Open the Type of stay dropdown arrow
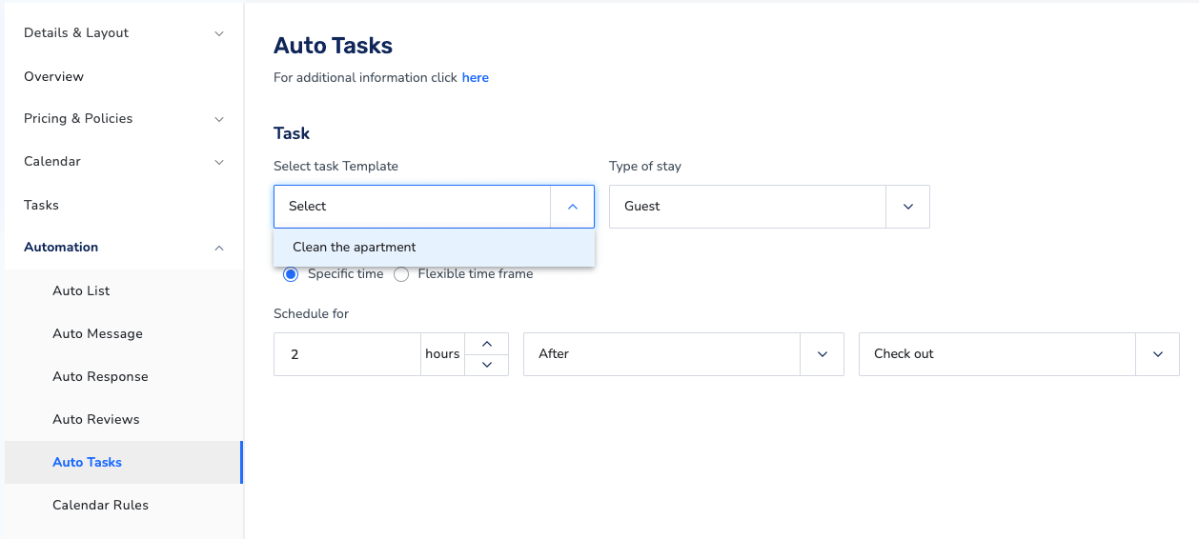Screen dimensions: 1199x539 point(907,207)
